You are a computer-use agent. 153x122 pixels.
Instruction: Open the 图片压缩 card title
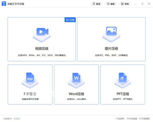point(111,49)
